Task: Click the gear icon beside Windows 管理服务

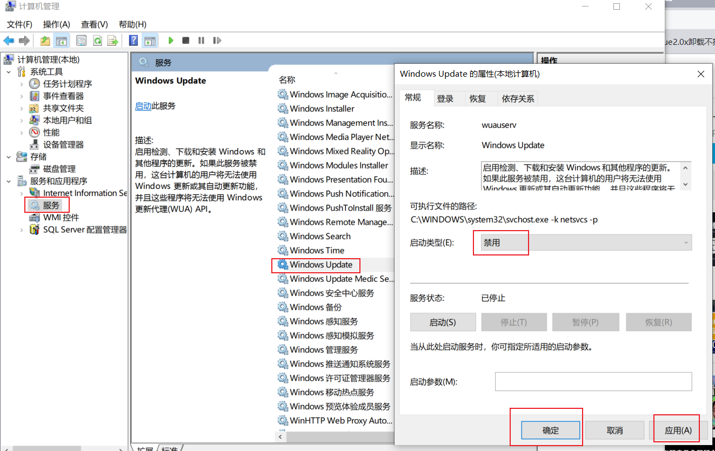Action: (x=283, y=349)
